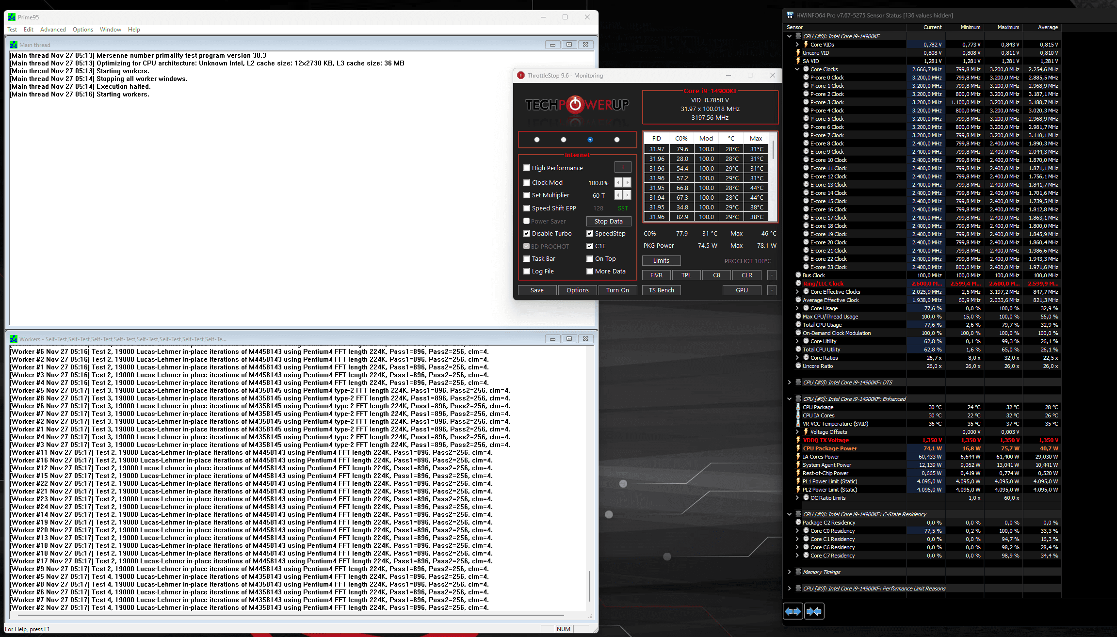This screenshot has width=1117, height=637.
Task: Expand Core Effective Clocks node
Action: [797, 292]
